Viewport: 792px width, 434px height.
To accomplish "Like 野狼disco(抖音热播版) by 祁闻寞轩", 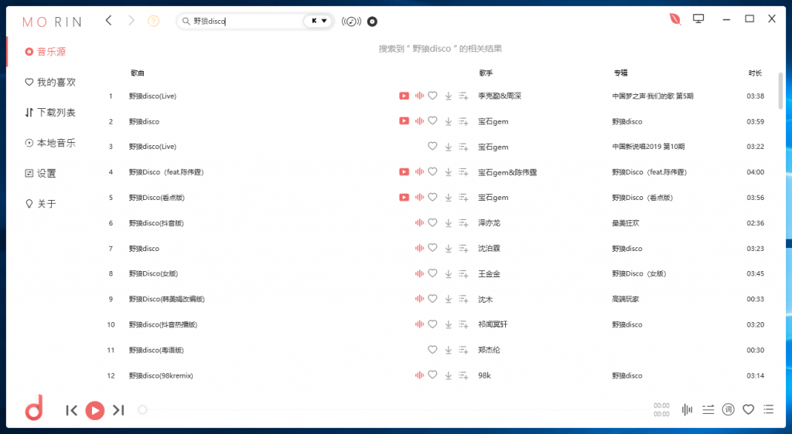I will click(x=432, y=324).
